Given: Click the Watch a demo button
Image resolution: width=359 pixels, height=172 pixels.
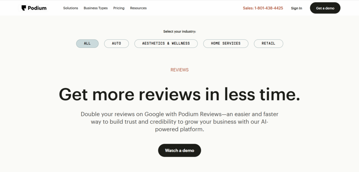Looking at the screenshot, I should 179,150.
